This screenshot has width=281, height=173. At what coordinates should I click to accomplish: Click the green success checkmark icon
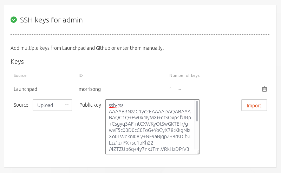coord(14,20)
